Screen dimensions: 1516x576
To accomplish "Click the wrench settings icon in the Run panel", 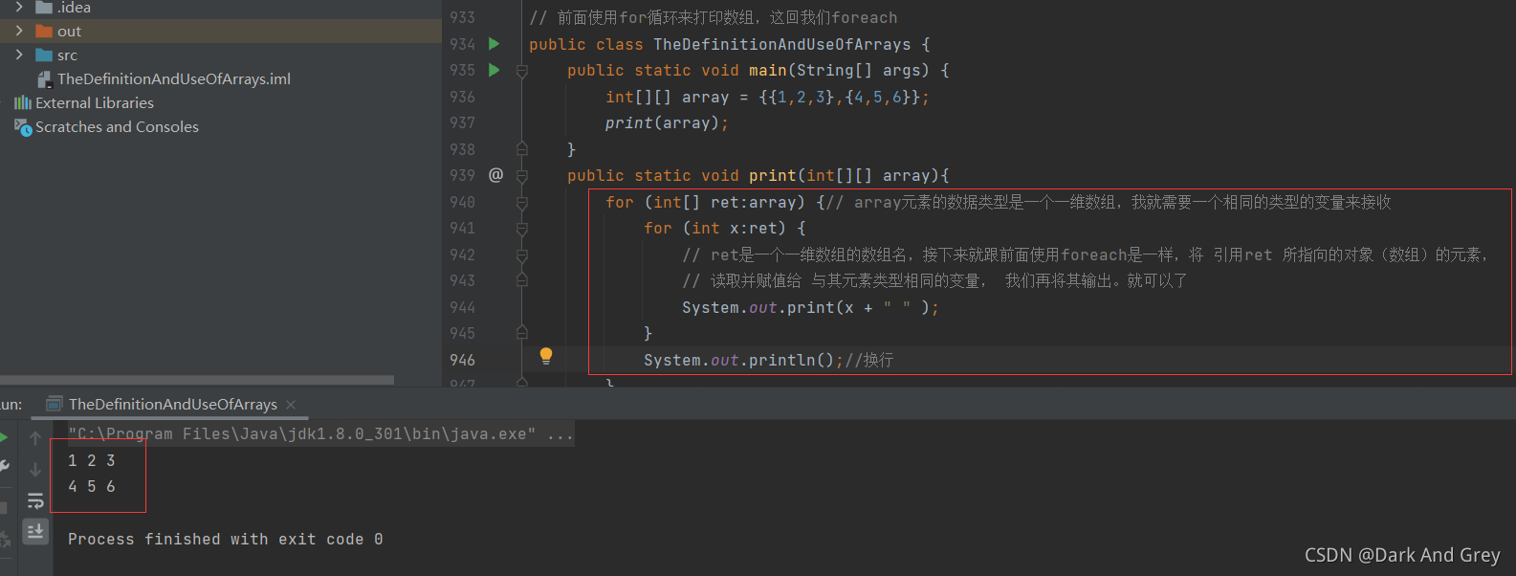I will pos(4,466).
